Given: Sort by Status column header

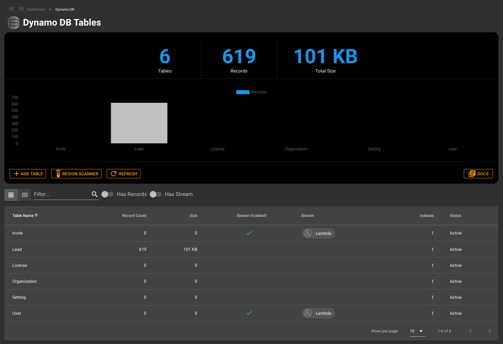Looking at the screenshot, I should coord(455,216).
